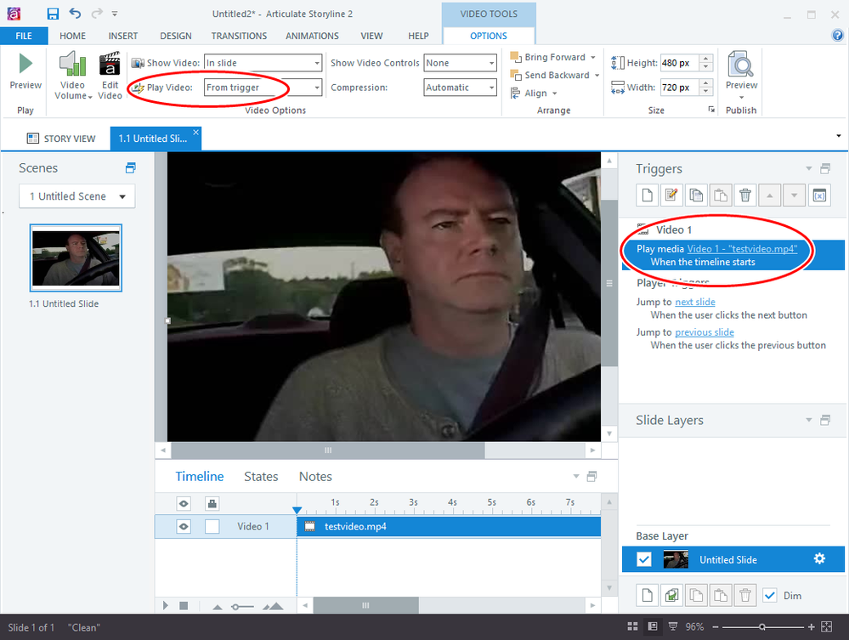The image size is (849, 640).
Task: Open the Edit Video tool
Action: [110, 66]
